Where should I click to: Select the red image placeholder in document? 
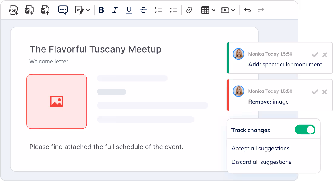57,102
